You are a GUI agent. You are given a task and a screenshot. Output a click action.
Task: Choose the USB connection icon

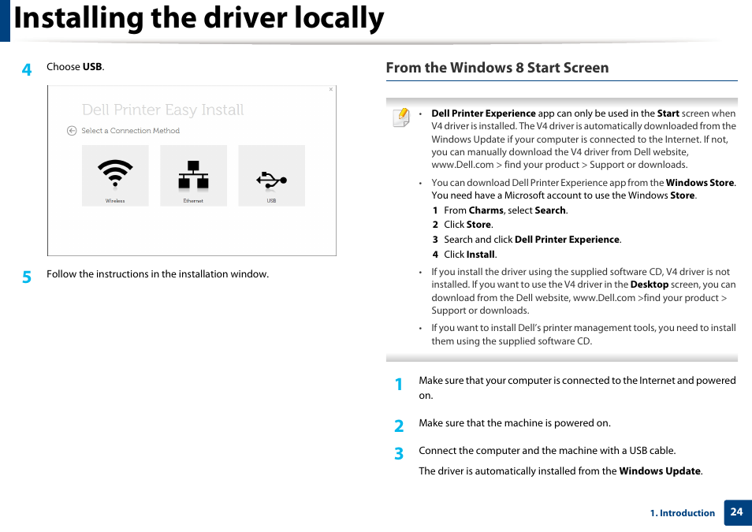coord(271,176)
